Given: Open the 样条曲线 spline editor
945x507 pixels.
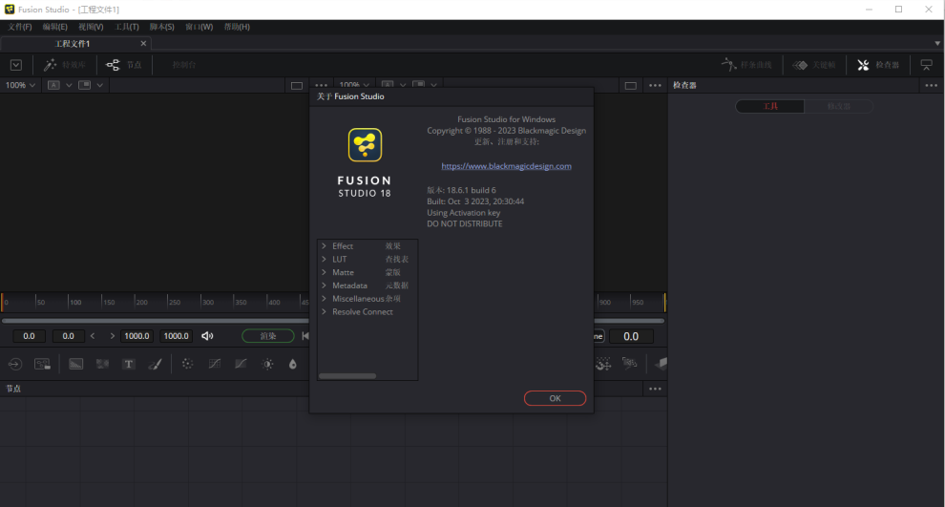Looking at the screenshot, I should pyautogui.click(x=746, y=65).
